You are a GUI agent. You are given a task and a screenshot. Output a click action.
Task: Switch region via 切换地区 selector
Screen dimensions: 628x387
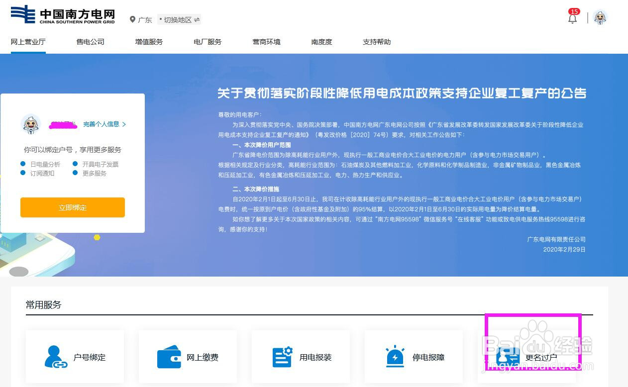click(179, 20)
